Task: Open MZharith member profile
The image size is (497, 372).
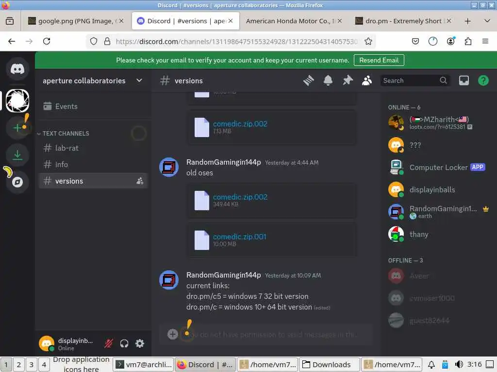Action: coord(439,123)
